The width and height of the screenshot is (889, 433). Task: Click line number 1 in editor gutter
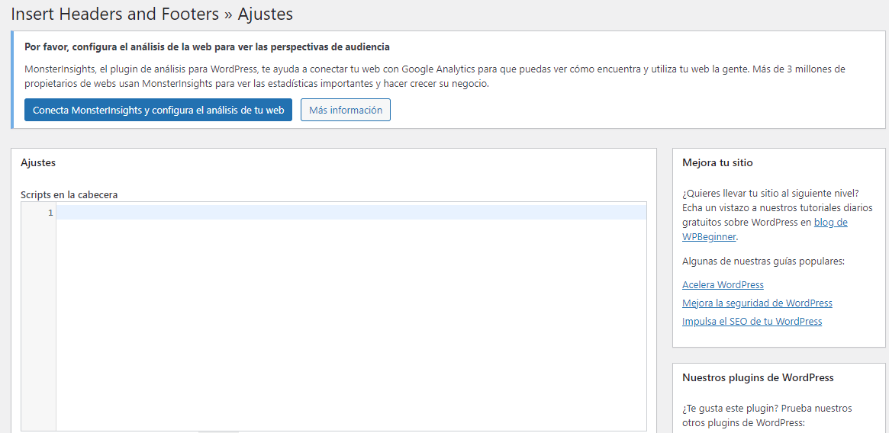point(50,213)
